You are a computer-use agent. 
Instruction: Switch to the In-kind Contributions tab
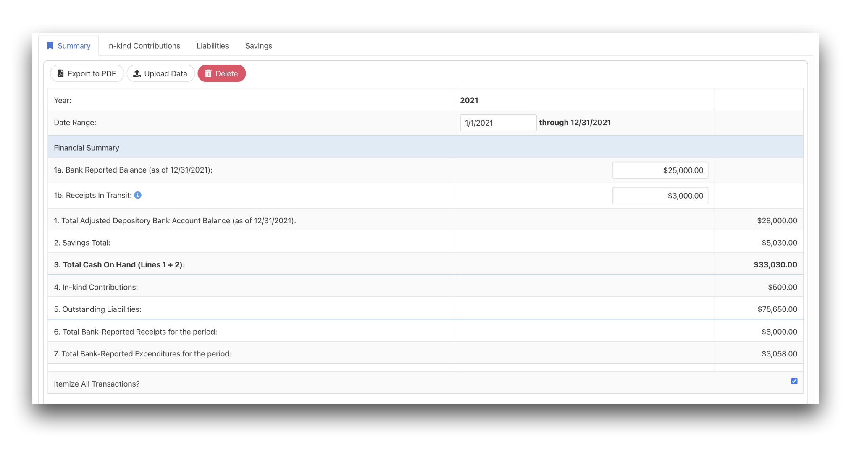click(143, 46)
